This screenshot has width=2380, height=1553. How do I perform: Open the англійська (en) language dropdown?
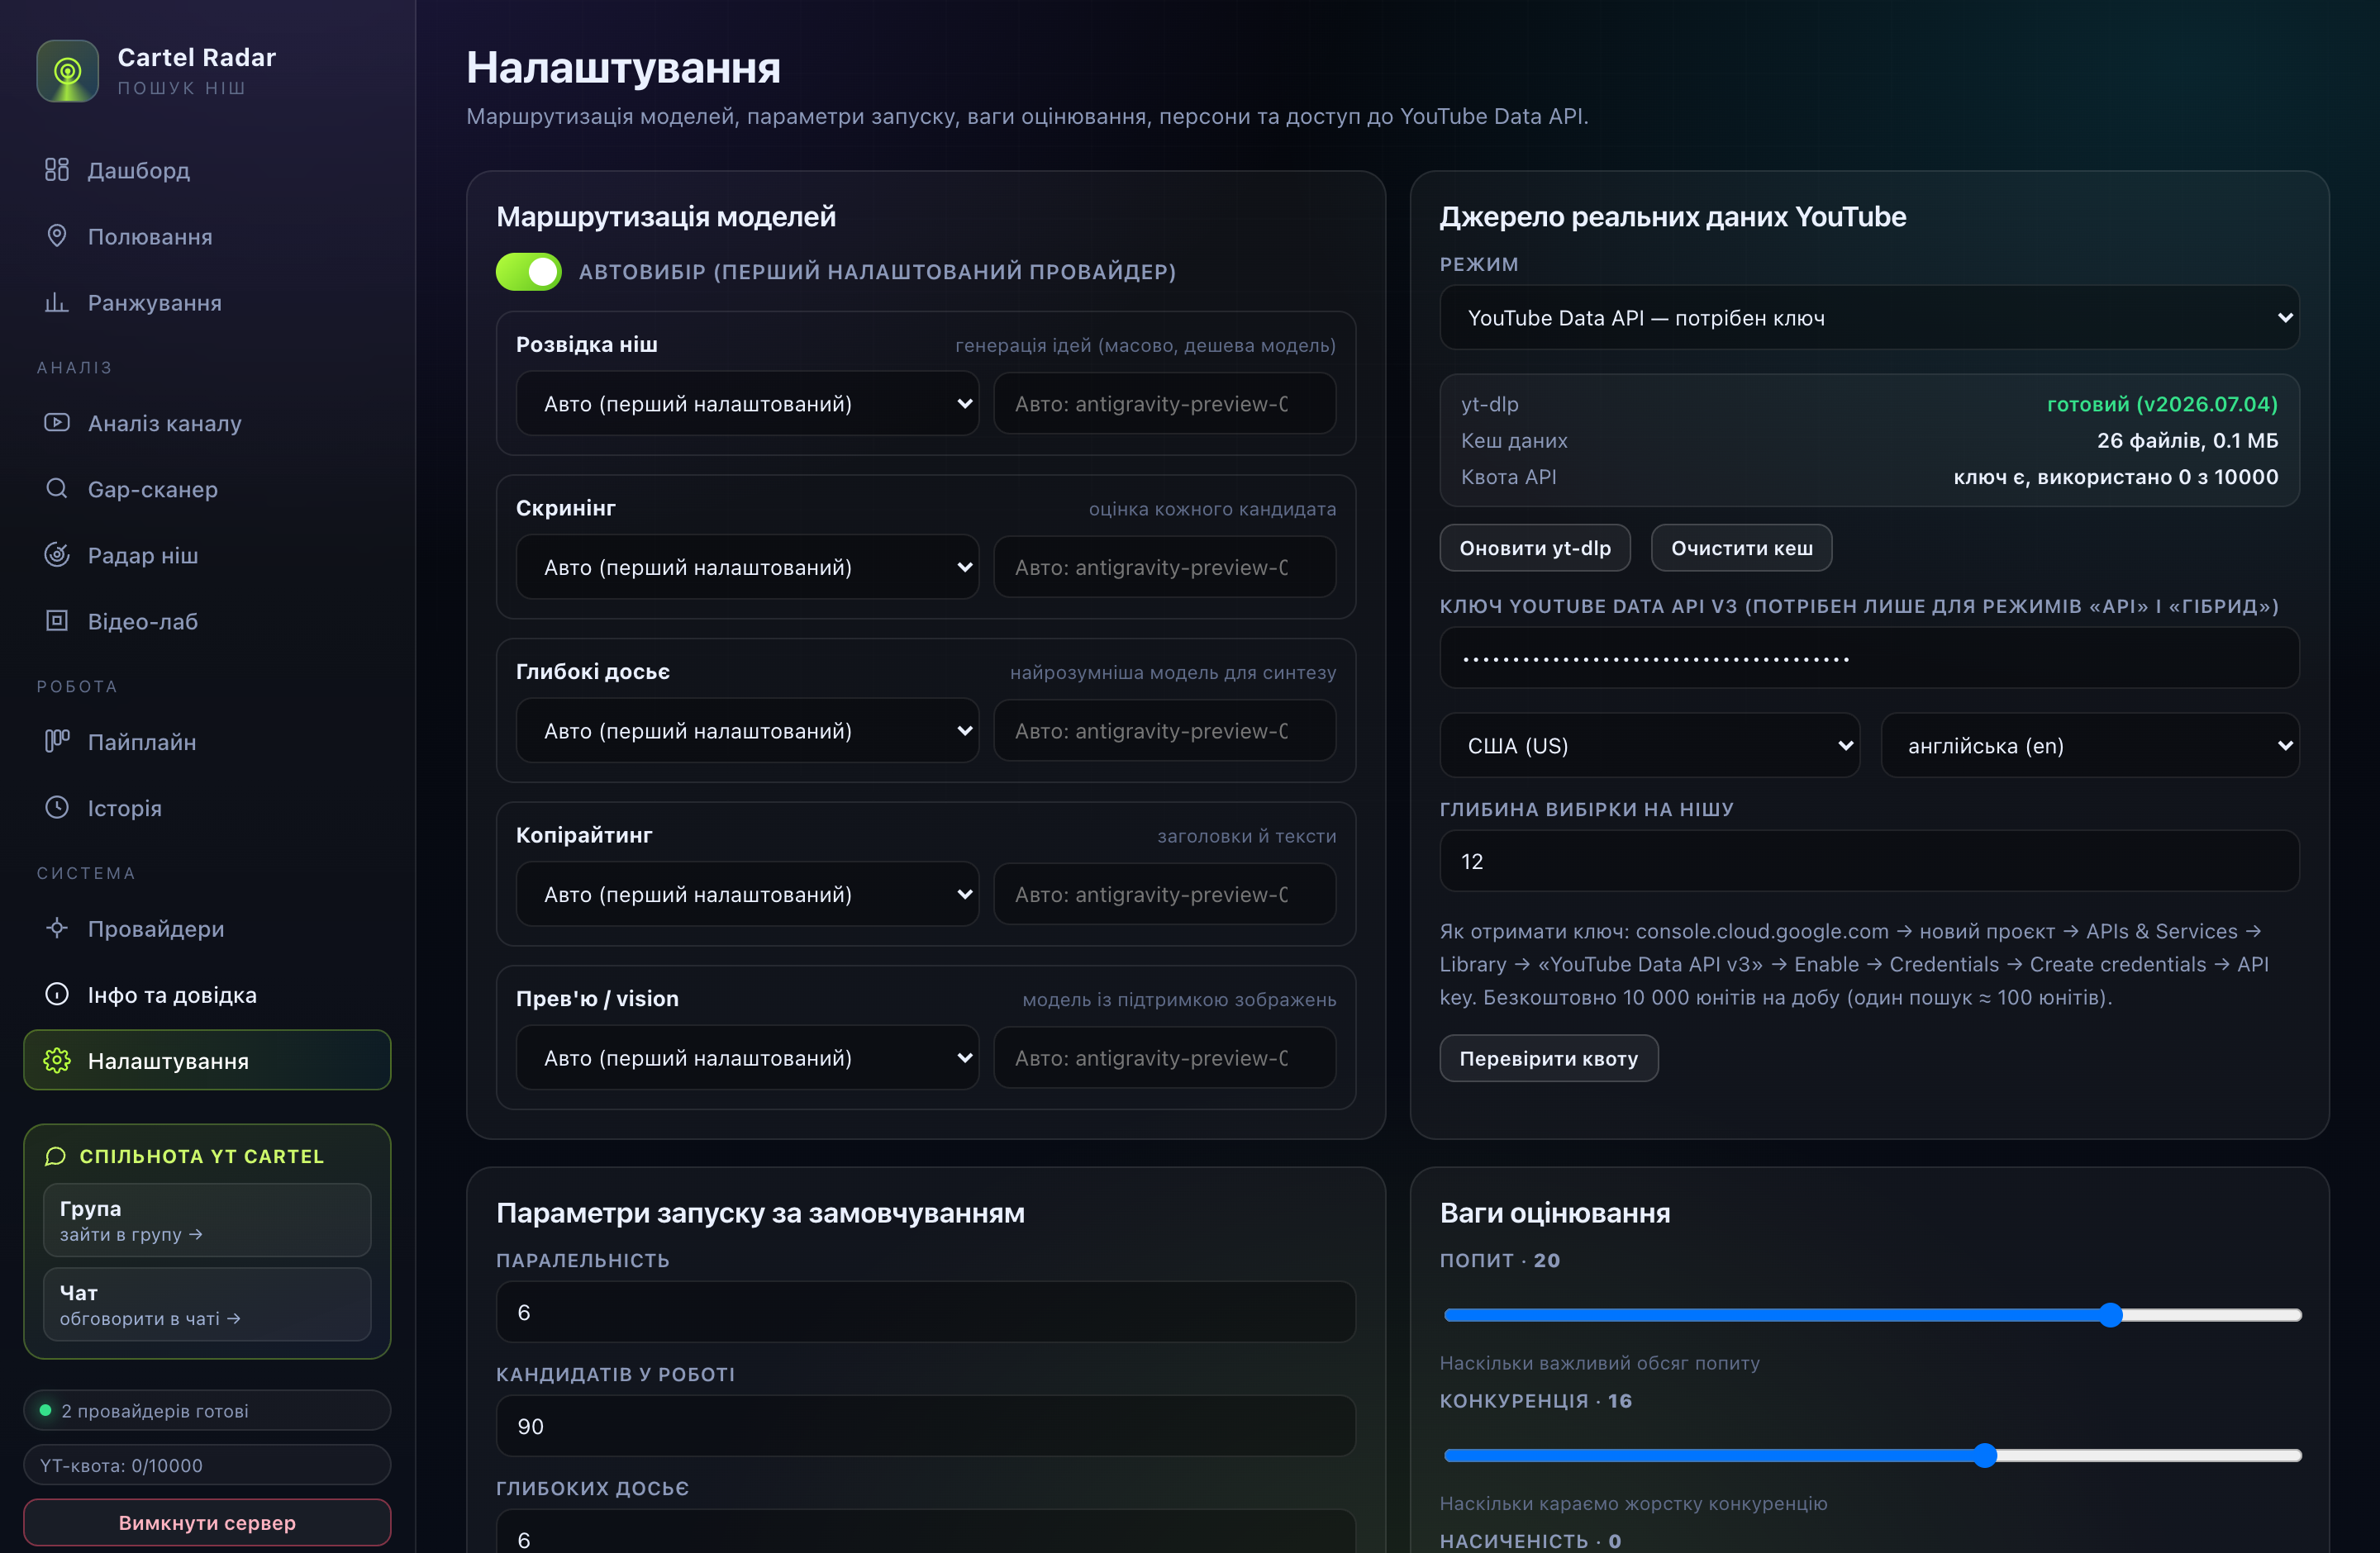2089,745
